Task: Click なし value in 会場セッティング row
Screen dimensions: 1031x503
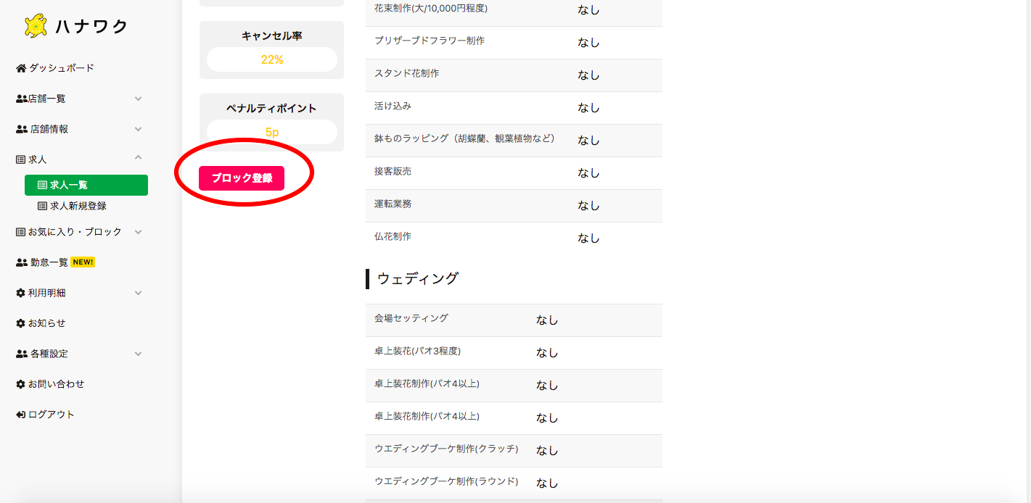Action: point(547,320)
